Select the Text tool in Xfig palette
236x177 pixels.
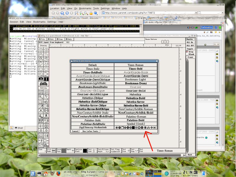[46, 79]
